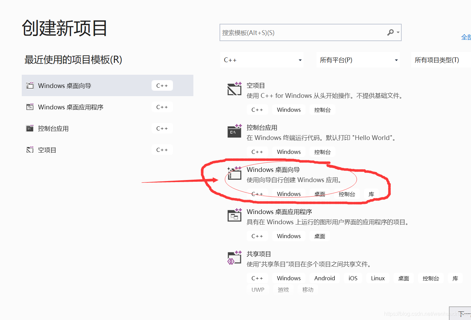Click the Windows 桌面应用程序 template icon in list

[x=234, y=215]
